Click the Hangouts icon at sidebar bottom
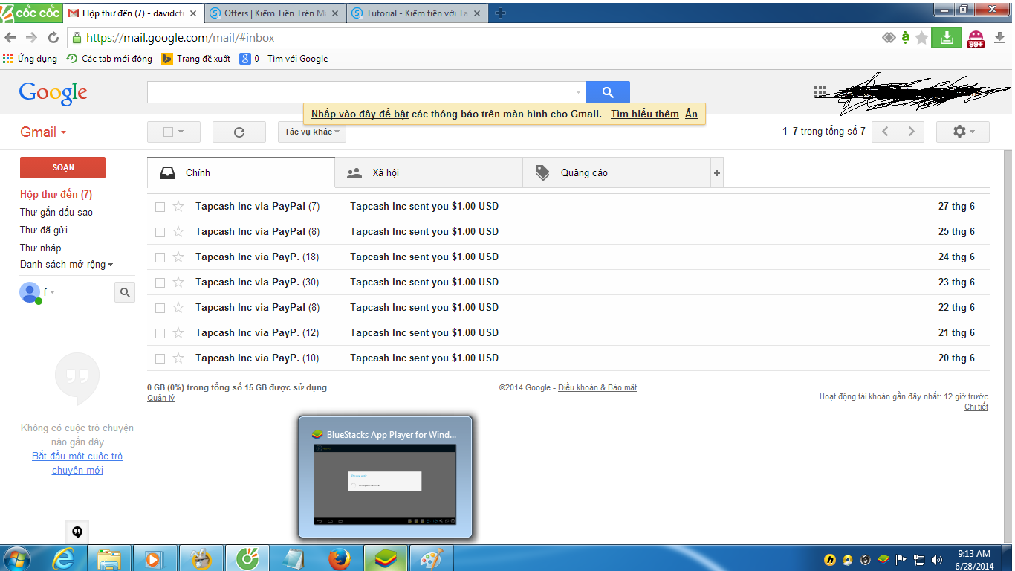The image size is (1015, 571). click(x=77, y=532)
